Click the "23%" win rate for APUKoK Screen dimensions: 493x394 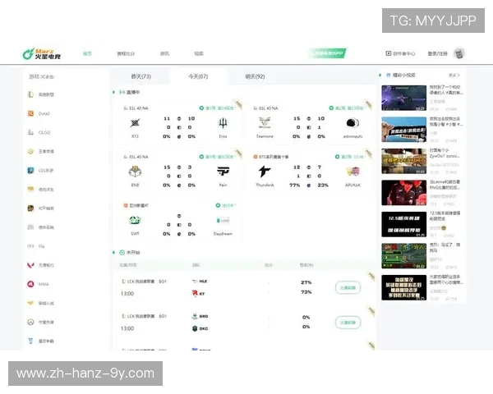pos(323,185)
